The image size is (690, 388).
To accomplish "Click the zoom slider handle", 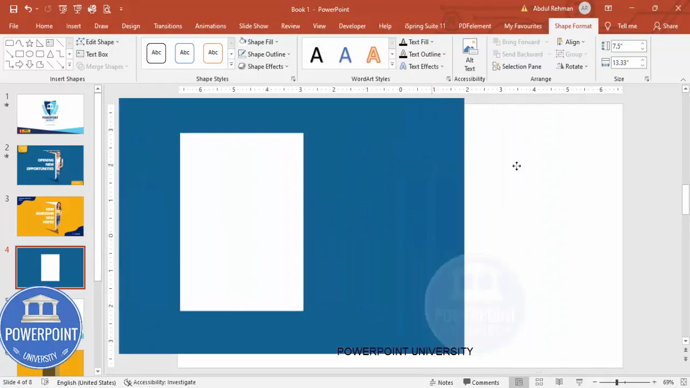I will [617, 382].
